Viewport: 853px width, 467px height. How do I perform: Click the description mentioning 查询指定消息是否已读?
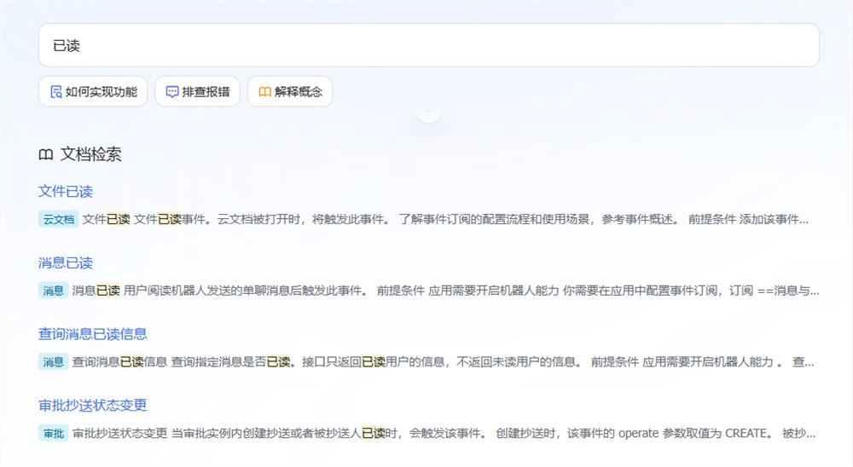pyautogui.click(x=444, y=361)
